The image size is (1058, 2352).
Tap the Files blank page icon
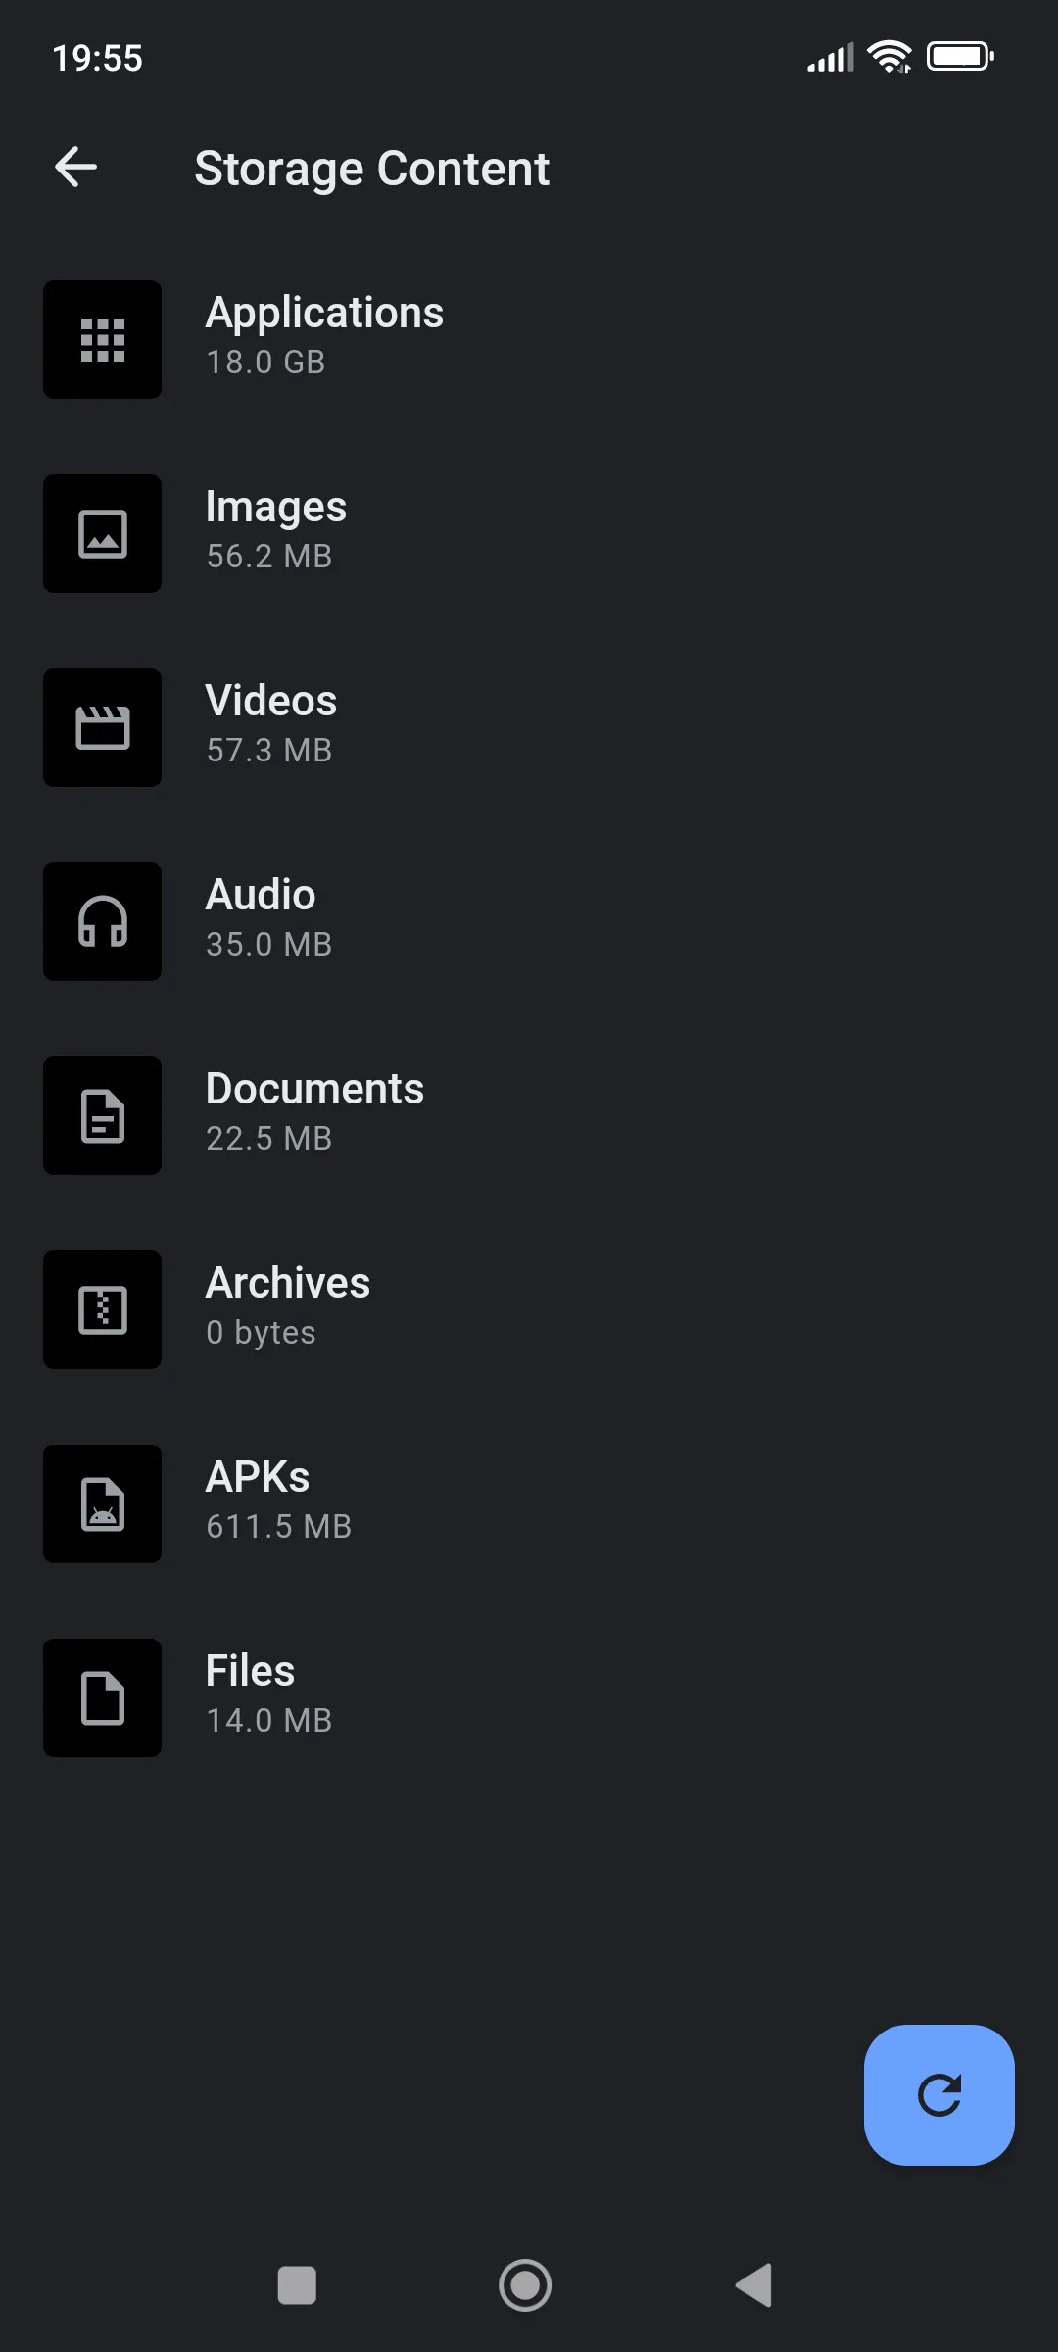[102, 1697]
